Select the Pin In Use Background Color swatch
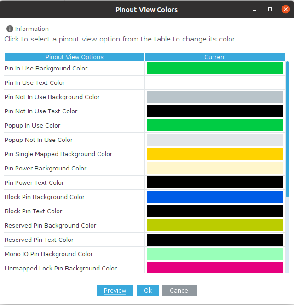 tap(215, 68)
